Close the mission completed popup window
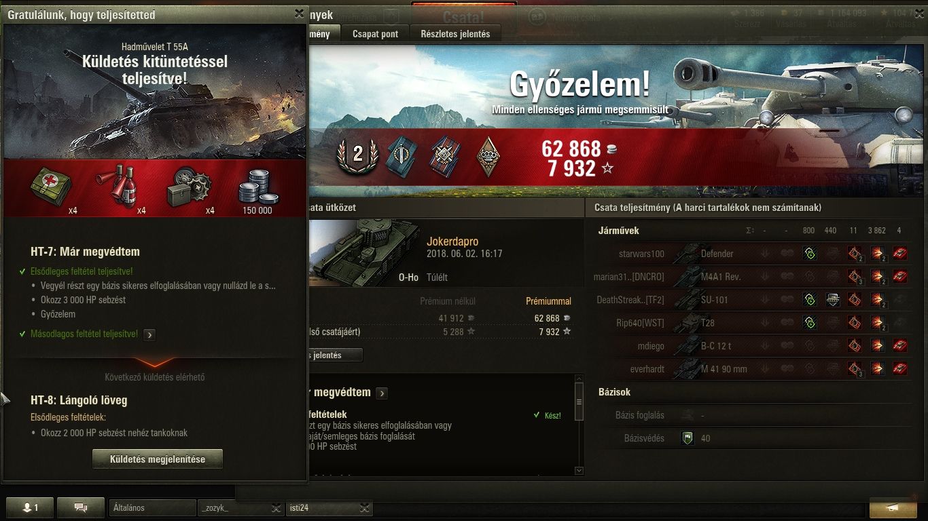 [300, 14]
